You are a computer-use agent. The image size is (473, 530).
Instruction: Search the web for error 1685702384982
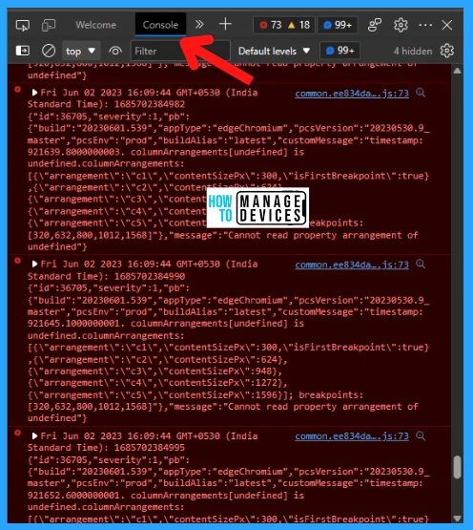(x=421, y=93)
